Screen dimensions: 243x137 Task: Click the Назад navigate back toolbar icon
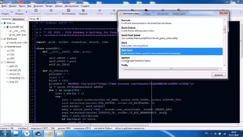click(x=99, y=12)
